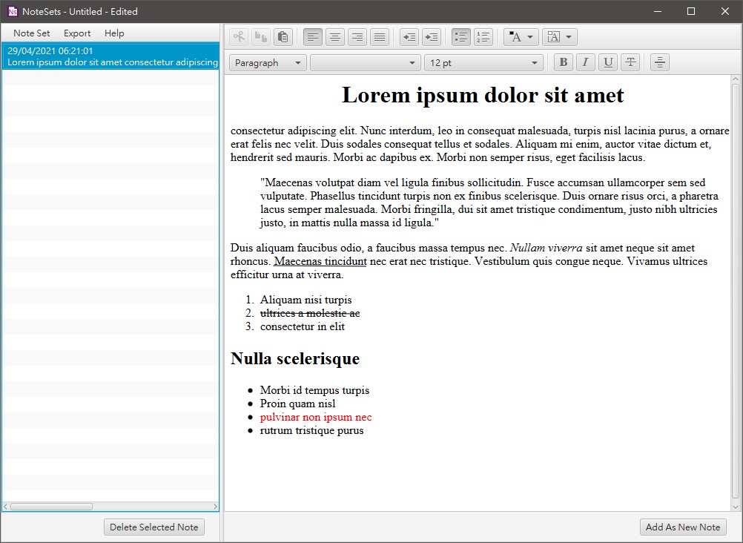The image size is (743, 543).
Task: Toggle bold formatting
Action: coord(564,63)
